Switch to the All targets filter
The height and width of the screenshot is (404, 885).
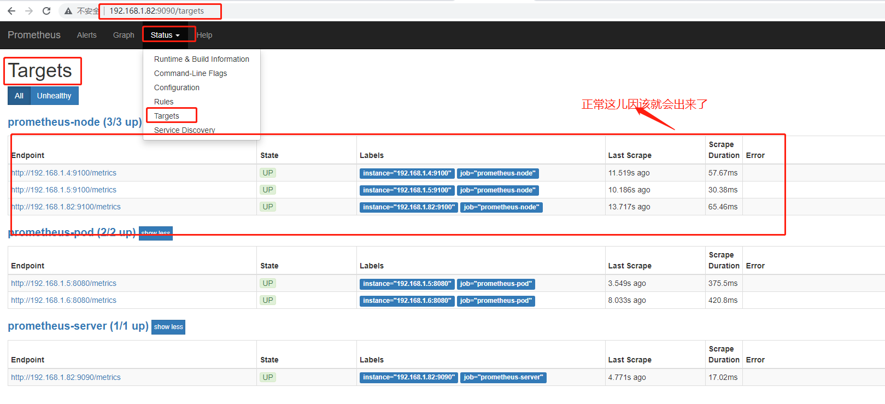click(19, 96)
